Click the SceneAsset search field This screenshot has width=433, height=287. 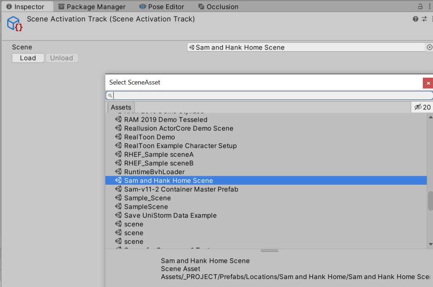(269, 96)
